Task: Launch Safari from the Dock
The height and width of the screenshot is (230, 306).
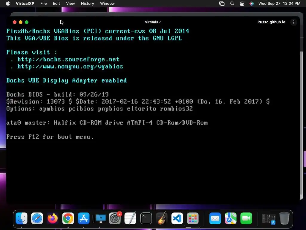Action: pyautogui.click(x=37, y=218)
